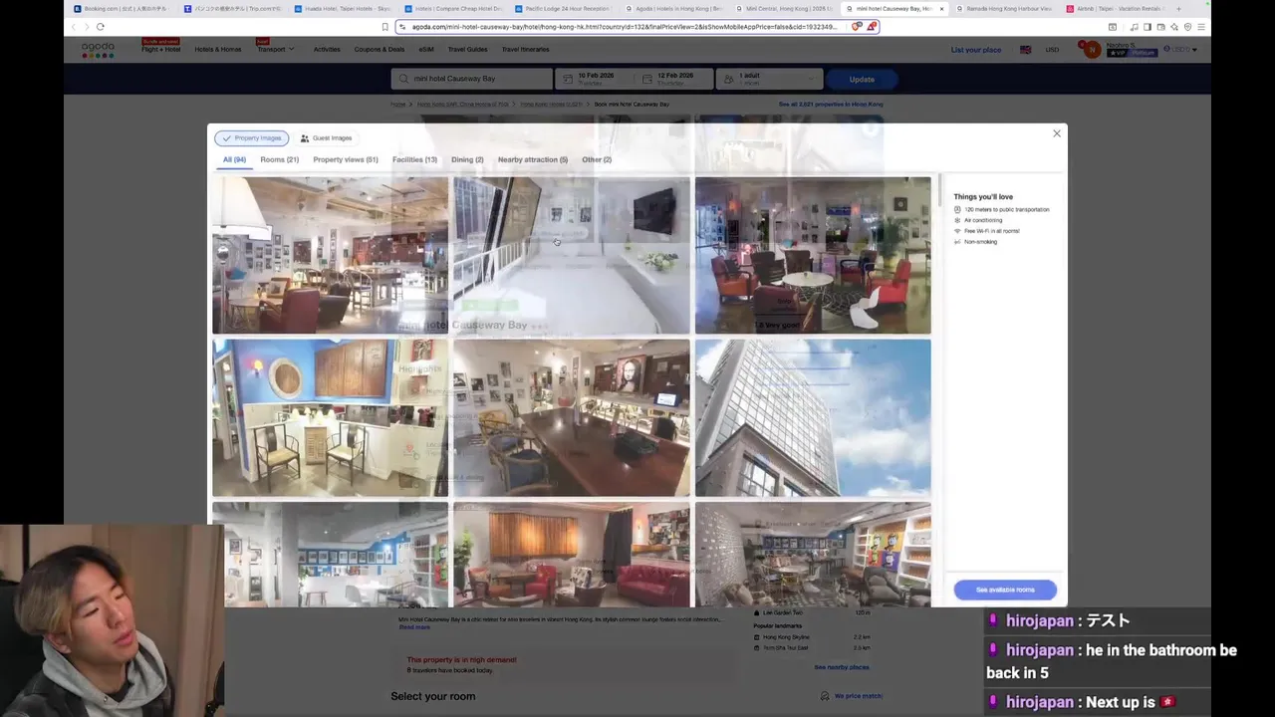Open the red sofa lounge photo
Viewport: 1275px width, 717px height.
tap(571, 554)
